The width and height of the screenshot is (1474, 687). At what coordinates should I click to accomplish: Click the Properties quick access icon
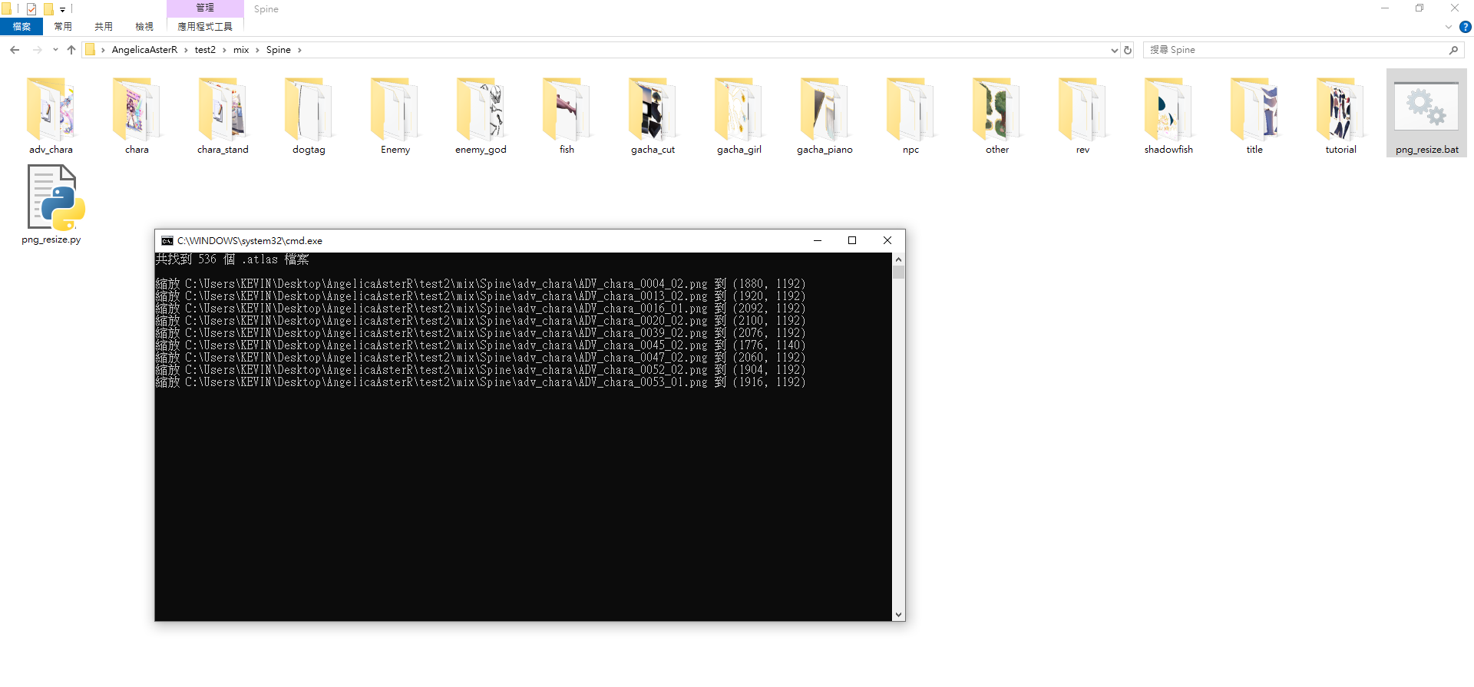point(31,9)
